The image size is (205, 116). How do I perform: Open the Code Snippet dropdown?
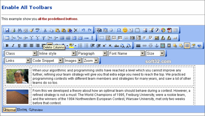(47, 61)
